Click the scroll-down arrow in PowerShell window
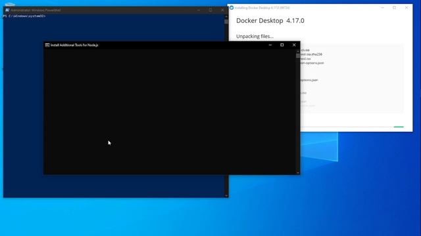The width and height of the screenshot is (421, 236). point(226,195)
